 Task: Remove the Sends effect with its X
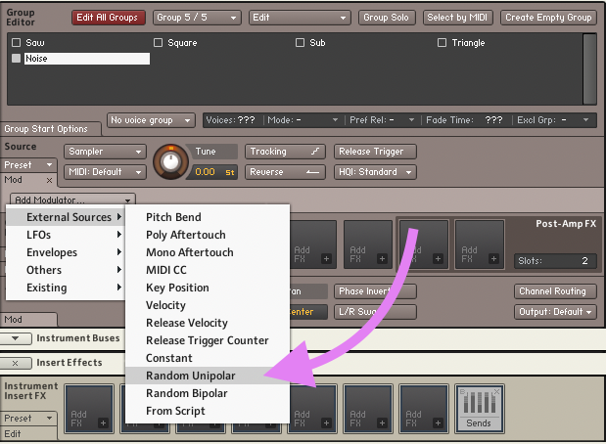pyautogui.click(x=499, y=391)
